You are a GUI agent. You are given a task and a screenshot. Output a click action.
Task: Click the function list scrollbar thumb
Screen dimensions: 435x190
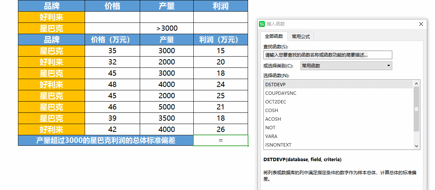416,109
